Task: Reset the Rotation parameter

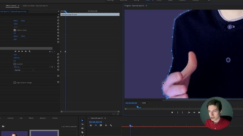Action: point(58,33)
